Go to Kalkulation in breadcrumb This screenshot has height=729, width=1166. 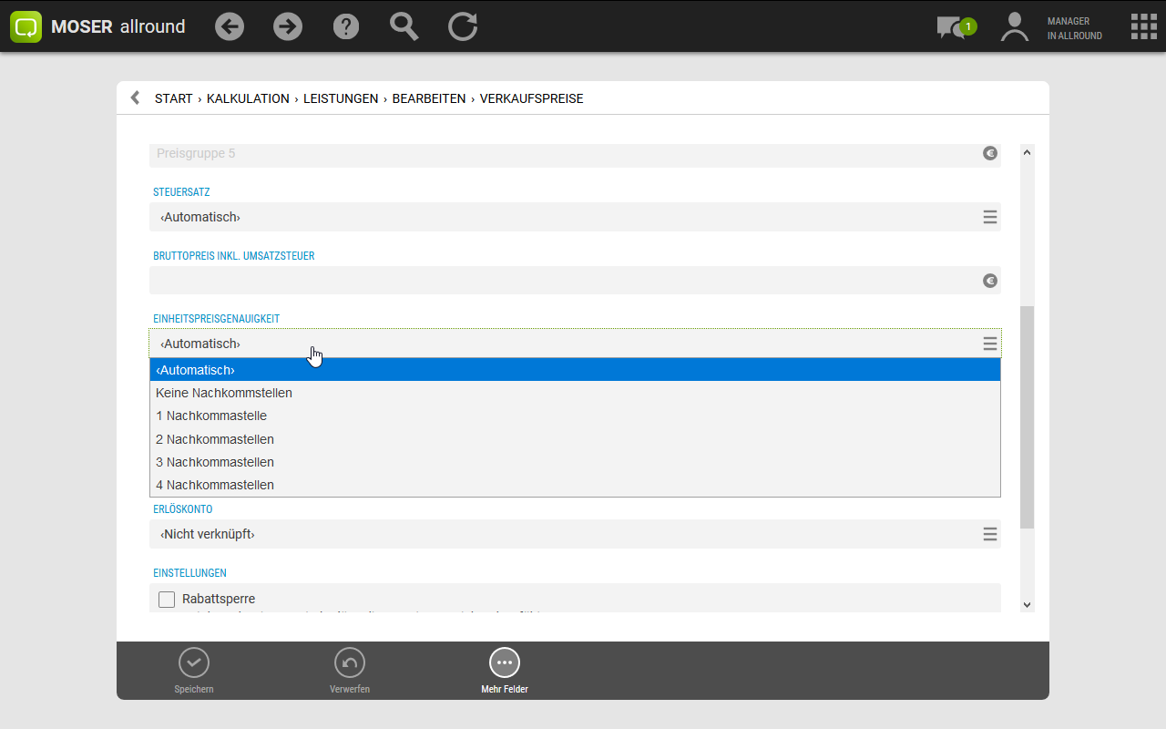click(x=248, y=98)
